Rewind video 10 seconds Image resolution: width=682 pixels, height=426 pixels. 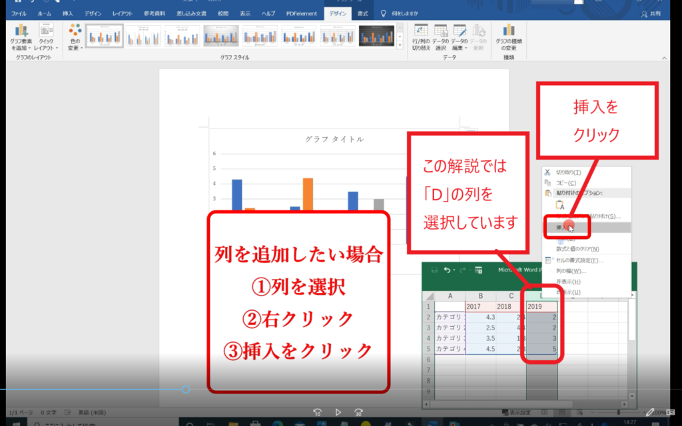point(318,412)
